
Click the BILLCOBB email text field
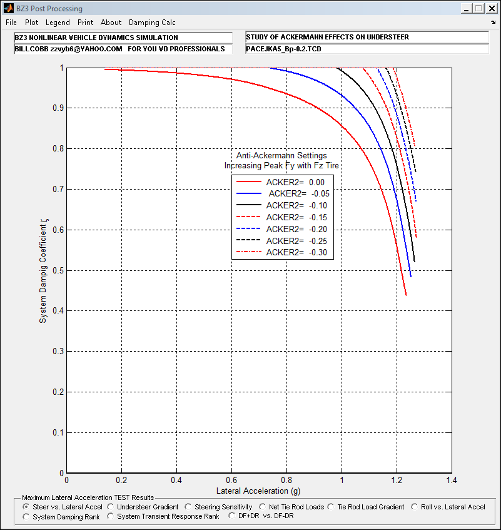tap(123, 49)
